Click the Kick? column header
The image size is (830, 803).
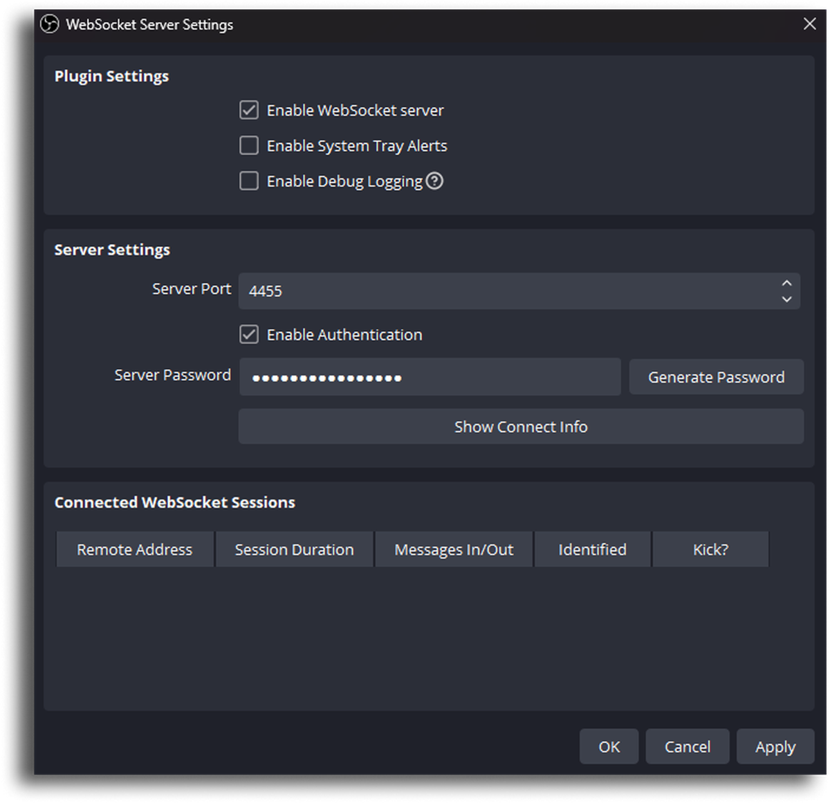click(x=710, y=549)
